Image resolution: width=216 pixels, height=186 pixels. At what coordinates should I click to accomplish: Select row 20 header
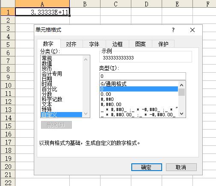click(x=8, y=166)
